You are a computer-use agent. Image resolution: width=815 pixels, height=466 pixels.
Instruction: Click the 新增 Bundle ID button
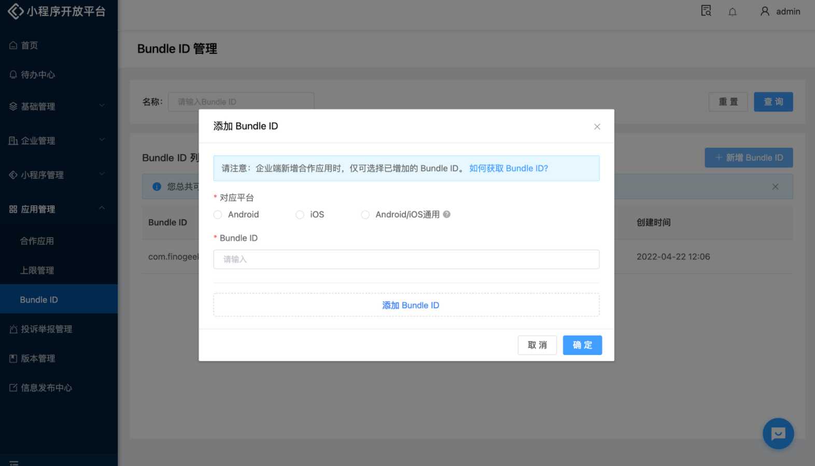click(x=749, y=158)
